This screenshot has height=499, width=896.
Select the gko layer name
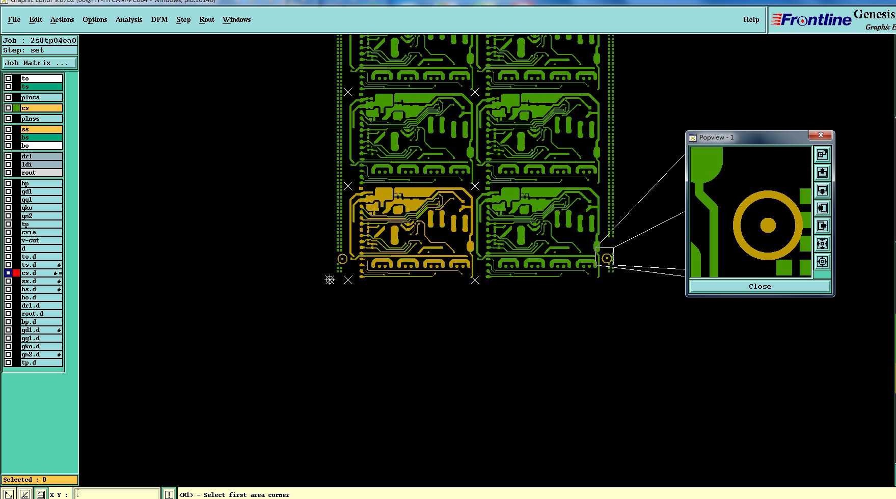(x=41, y=208)
